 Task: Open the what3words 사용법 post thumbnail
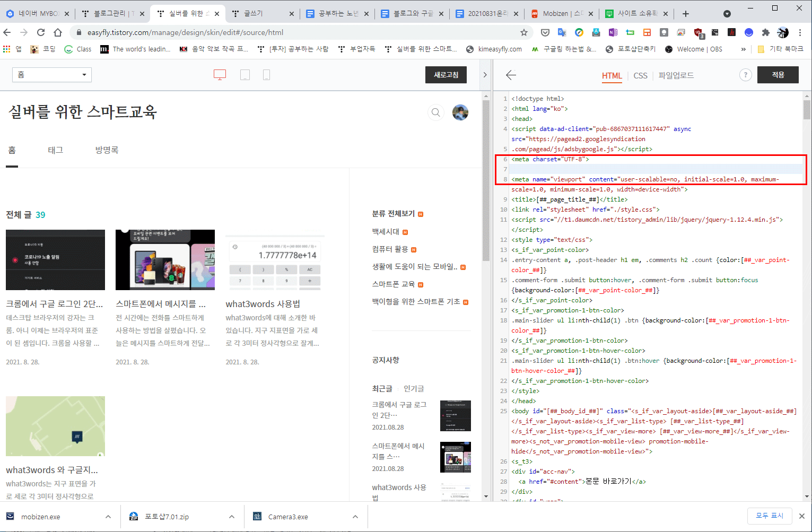tap(275, 260)
